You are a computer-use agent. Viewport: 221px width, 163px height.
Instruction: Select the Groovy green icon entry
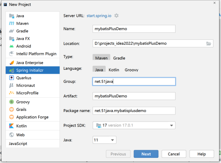12,102
